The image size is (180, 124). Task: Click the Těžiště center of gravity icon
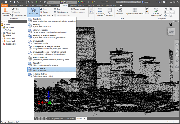(x=13, y=9)
